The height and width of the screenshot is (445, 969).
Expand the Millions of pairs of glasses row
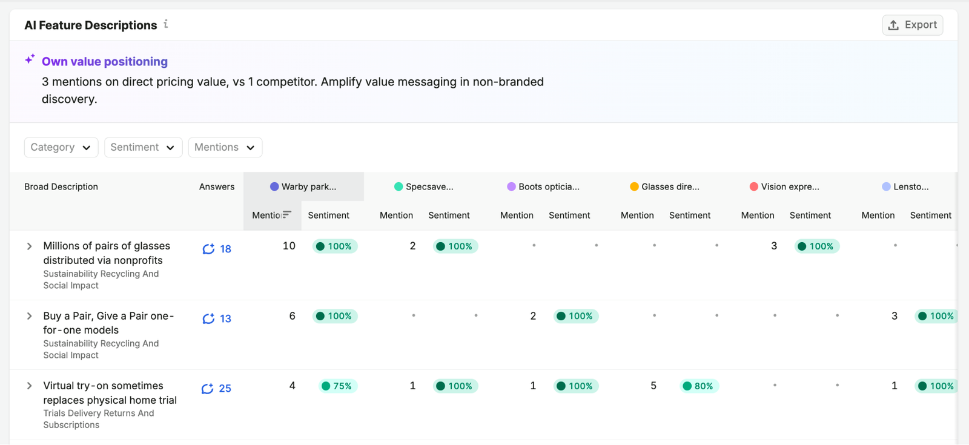pos(29,246)
